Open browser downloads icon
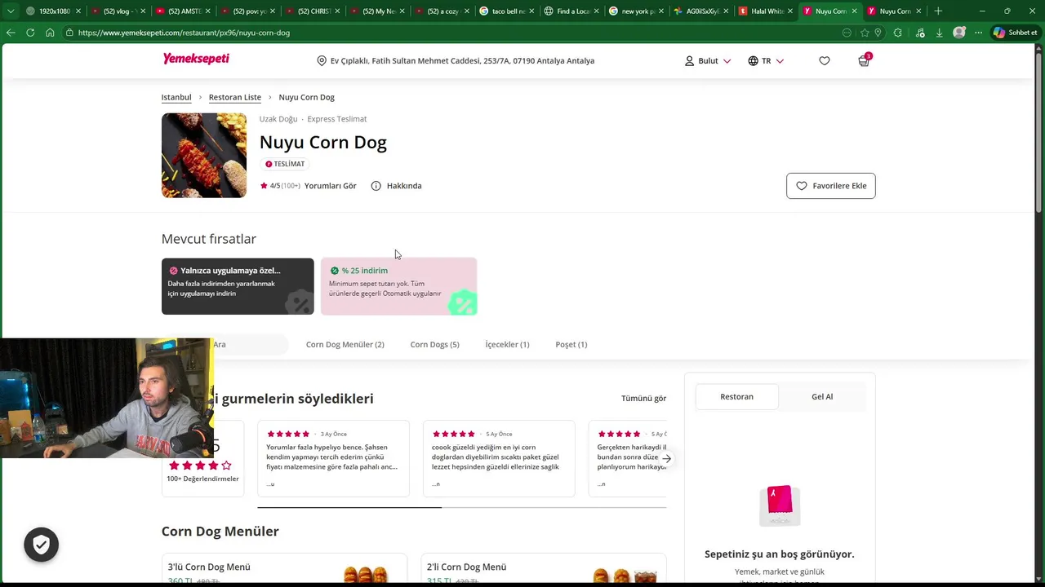Viewport: 1045px width, 587px height. pyautogui.click(x=940, y=33)
